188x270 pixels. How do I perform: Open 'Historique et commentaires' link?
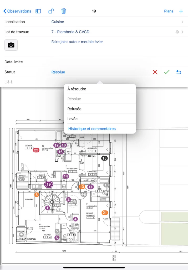tap(92, 129)
